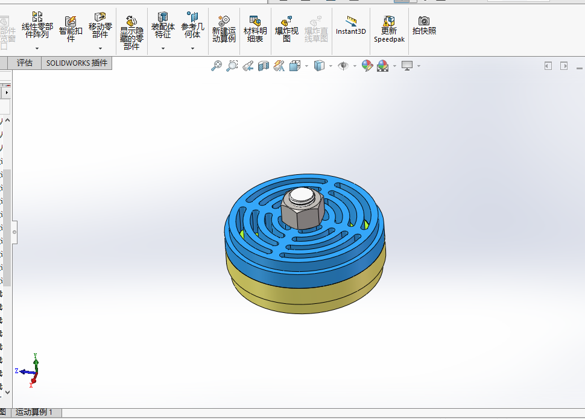The image size is (585, 419).
Task: Open the Apply Scene dropdown arrow
Action: (395, 66)
